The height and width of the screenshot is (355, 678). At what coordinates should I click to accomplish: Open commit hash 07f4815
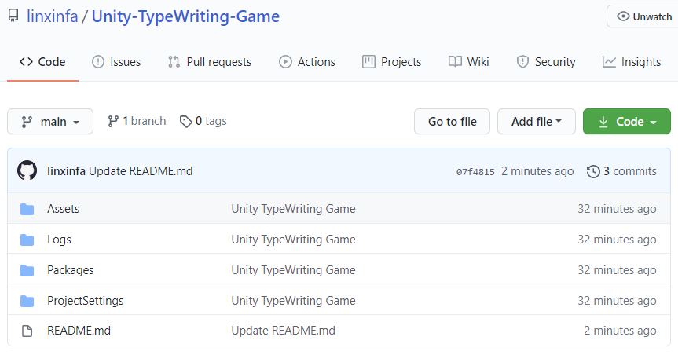tap(475, 172)
